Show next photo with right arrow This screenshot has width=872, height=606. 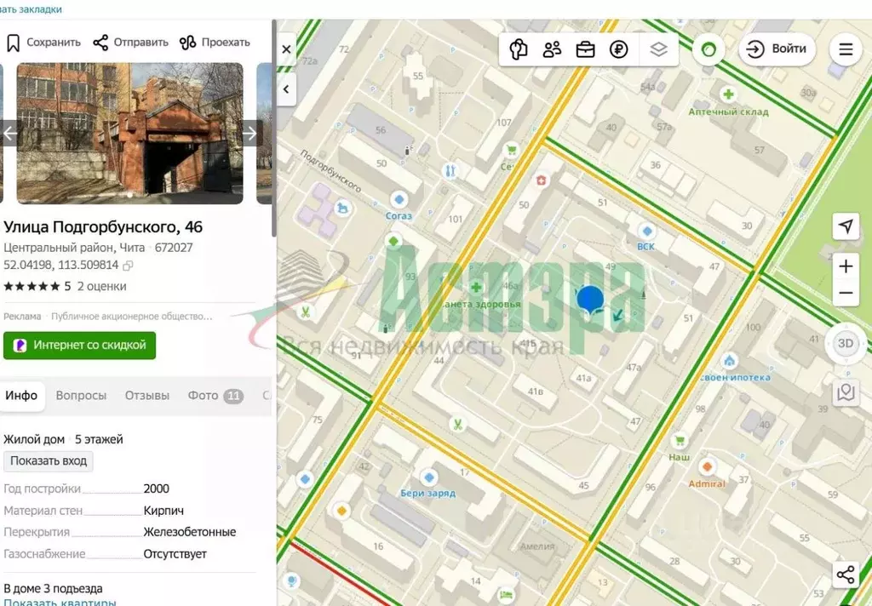[x=250, y=134]
